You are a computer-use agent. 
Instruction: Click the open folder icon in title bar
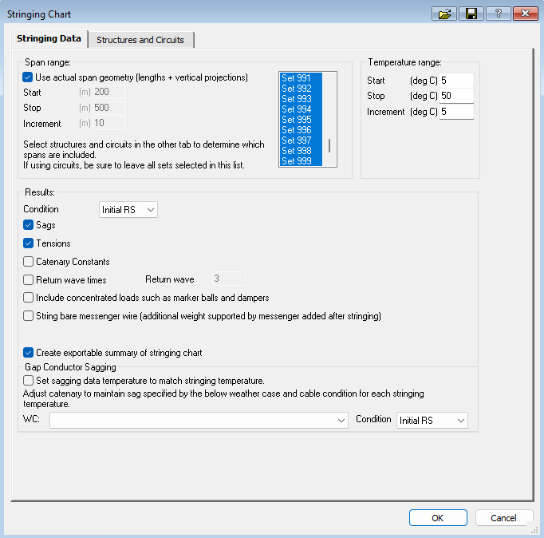point(444,14)
